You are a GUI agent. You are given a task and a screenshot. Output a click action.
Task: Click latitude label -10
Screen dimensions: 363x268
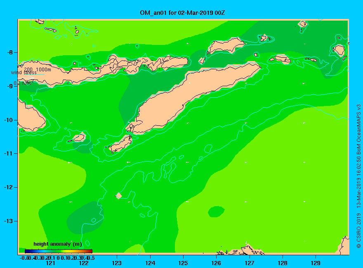pyautogui.click(x=9, y=120)
